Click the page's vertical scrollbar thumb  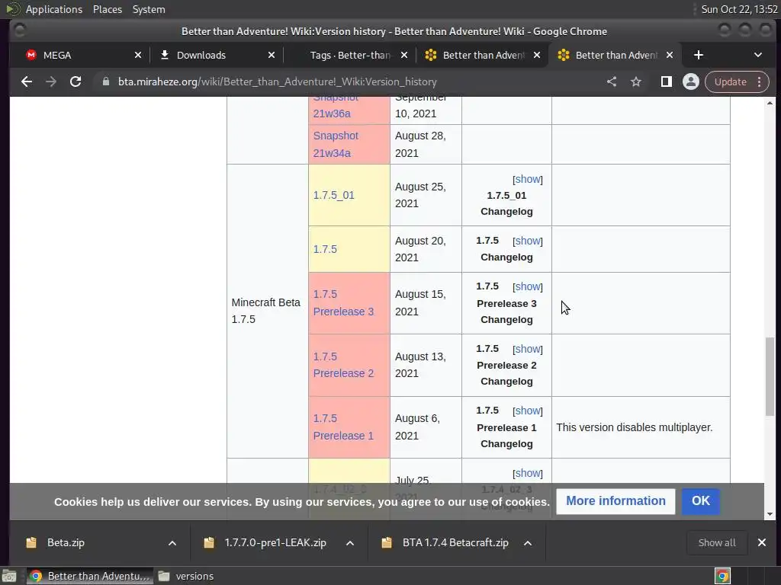770,376
